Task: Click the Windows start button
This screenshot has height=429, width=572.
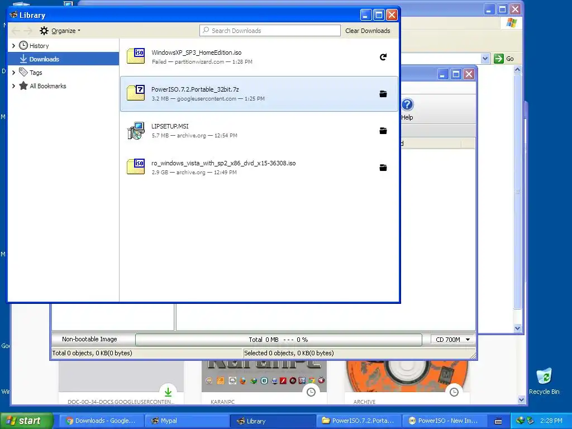Action: (x=27, y=421)
